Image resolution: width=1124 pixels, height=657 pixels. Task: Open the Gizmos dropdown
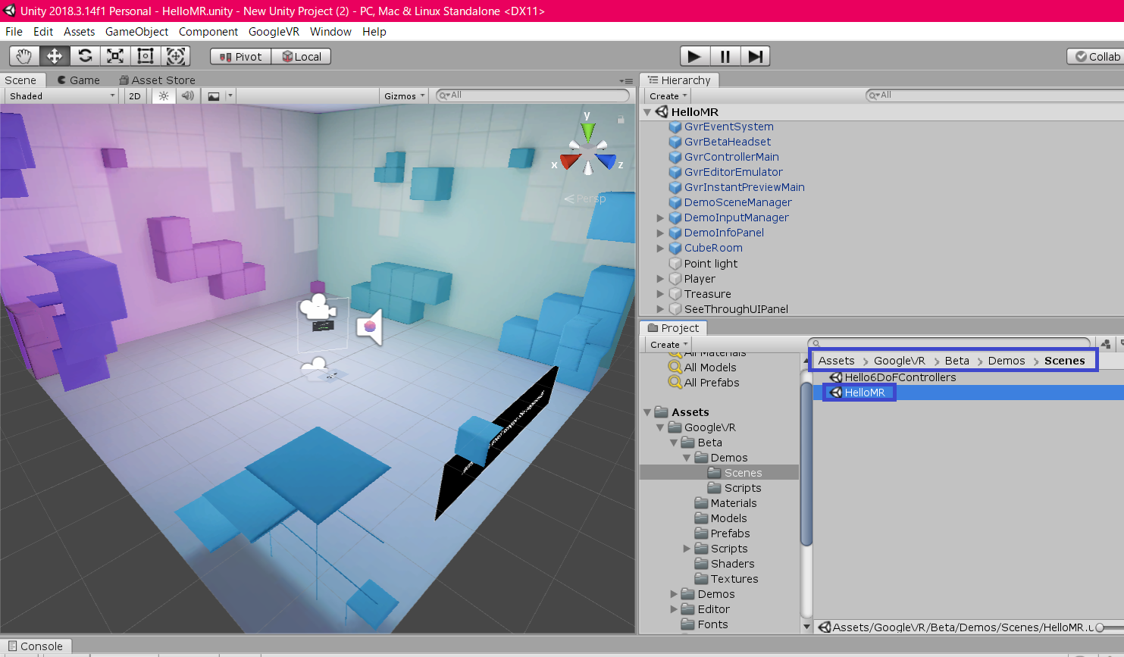click(404, 96)
